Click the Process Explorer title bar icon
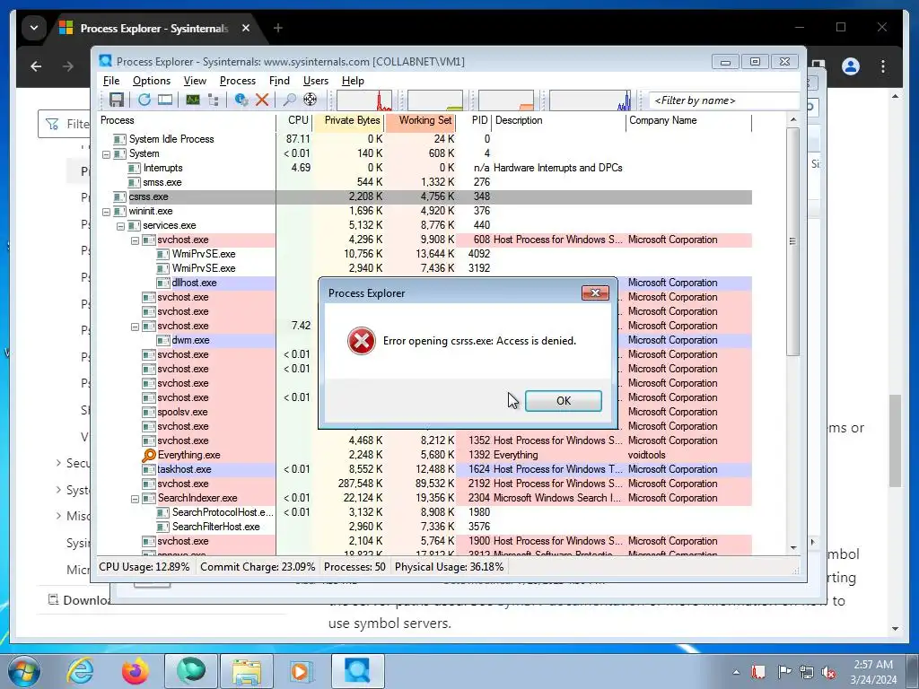 click(106, 61)
